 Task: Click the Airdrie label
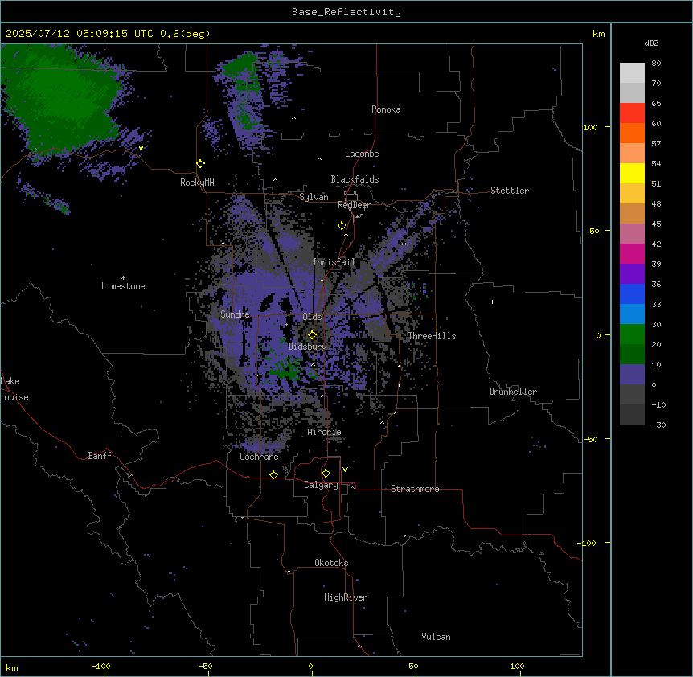click(324, 432)
